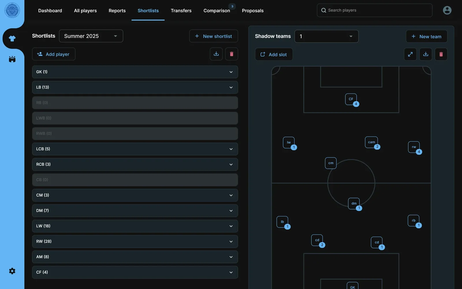Expand the CF (4) group
Image resolution: width=462 pixels, height=289 pixels.
click(135, 272)
